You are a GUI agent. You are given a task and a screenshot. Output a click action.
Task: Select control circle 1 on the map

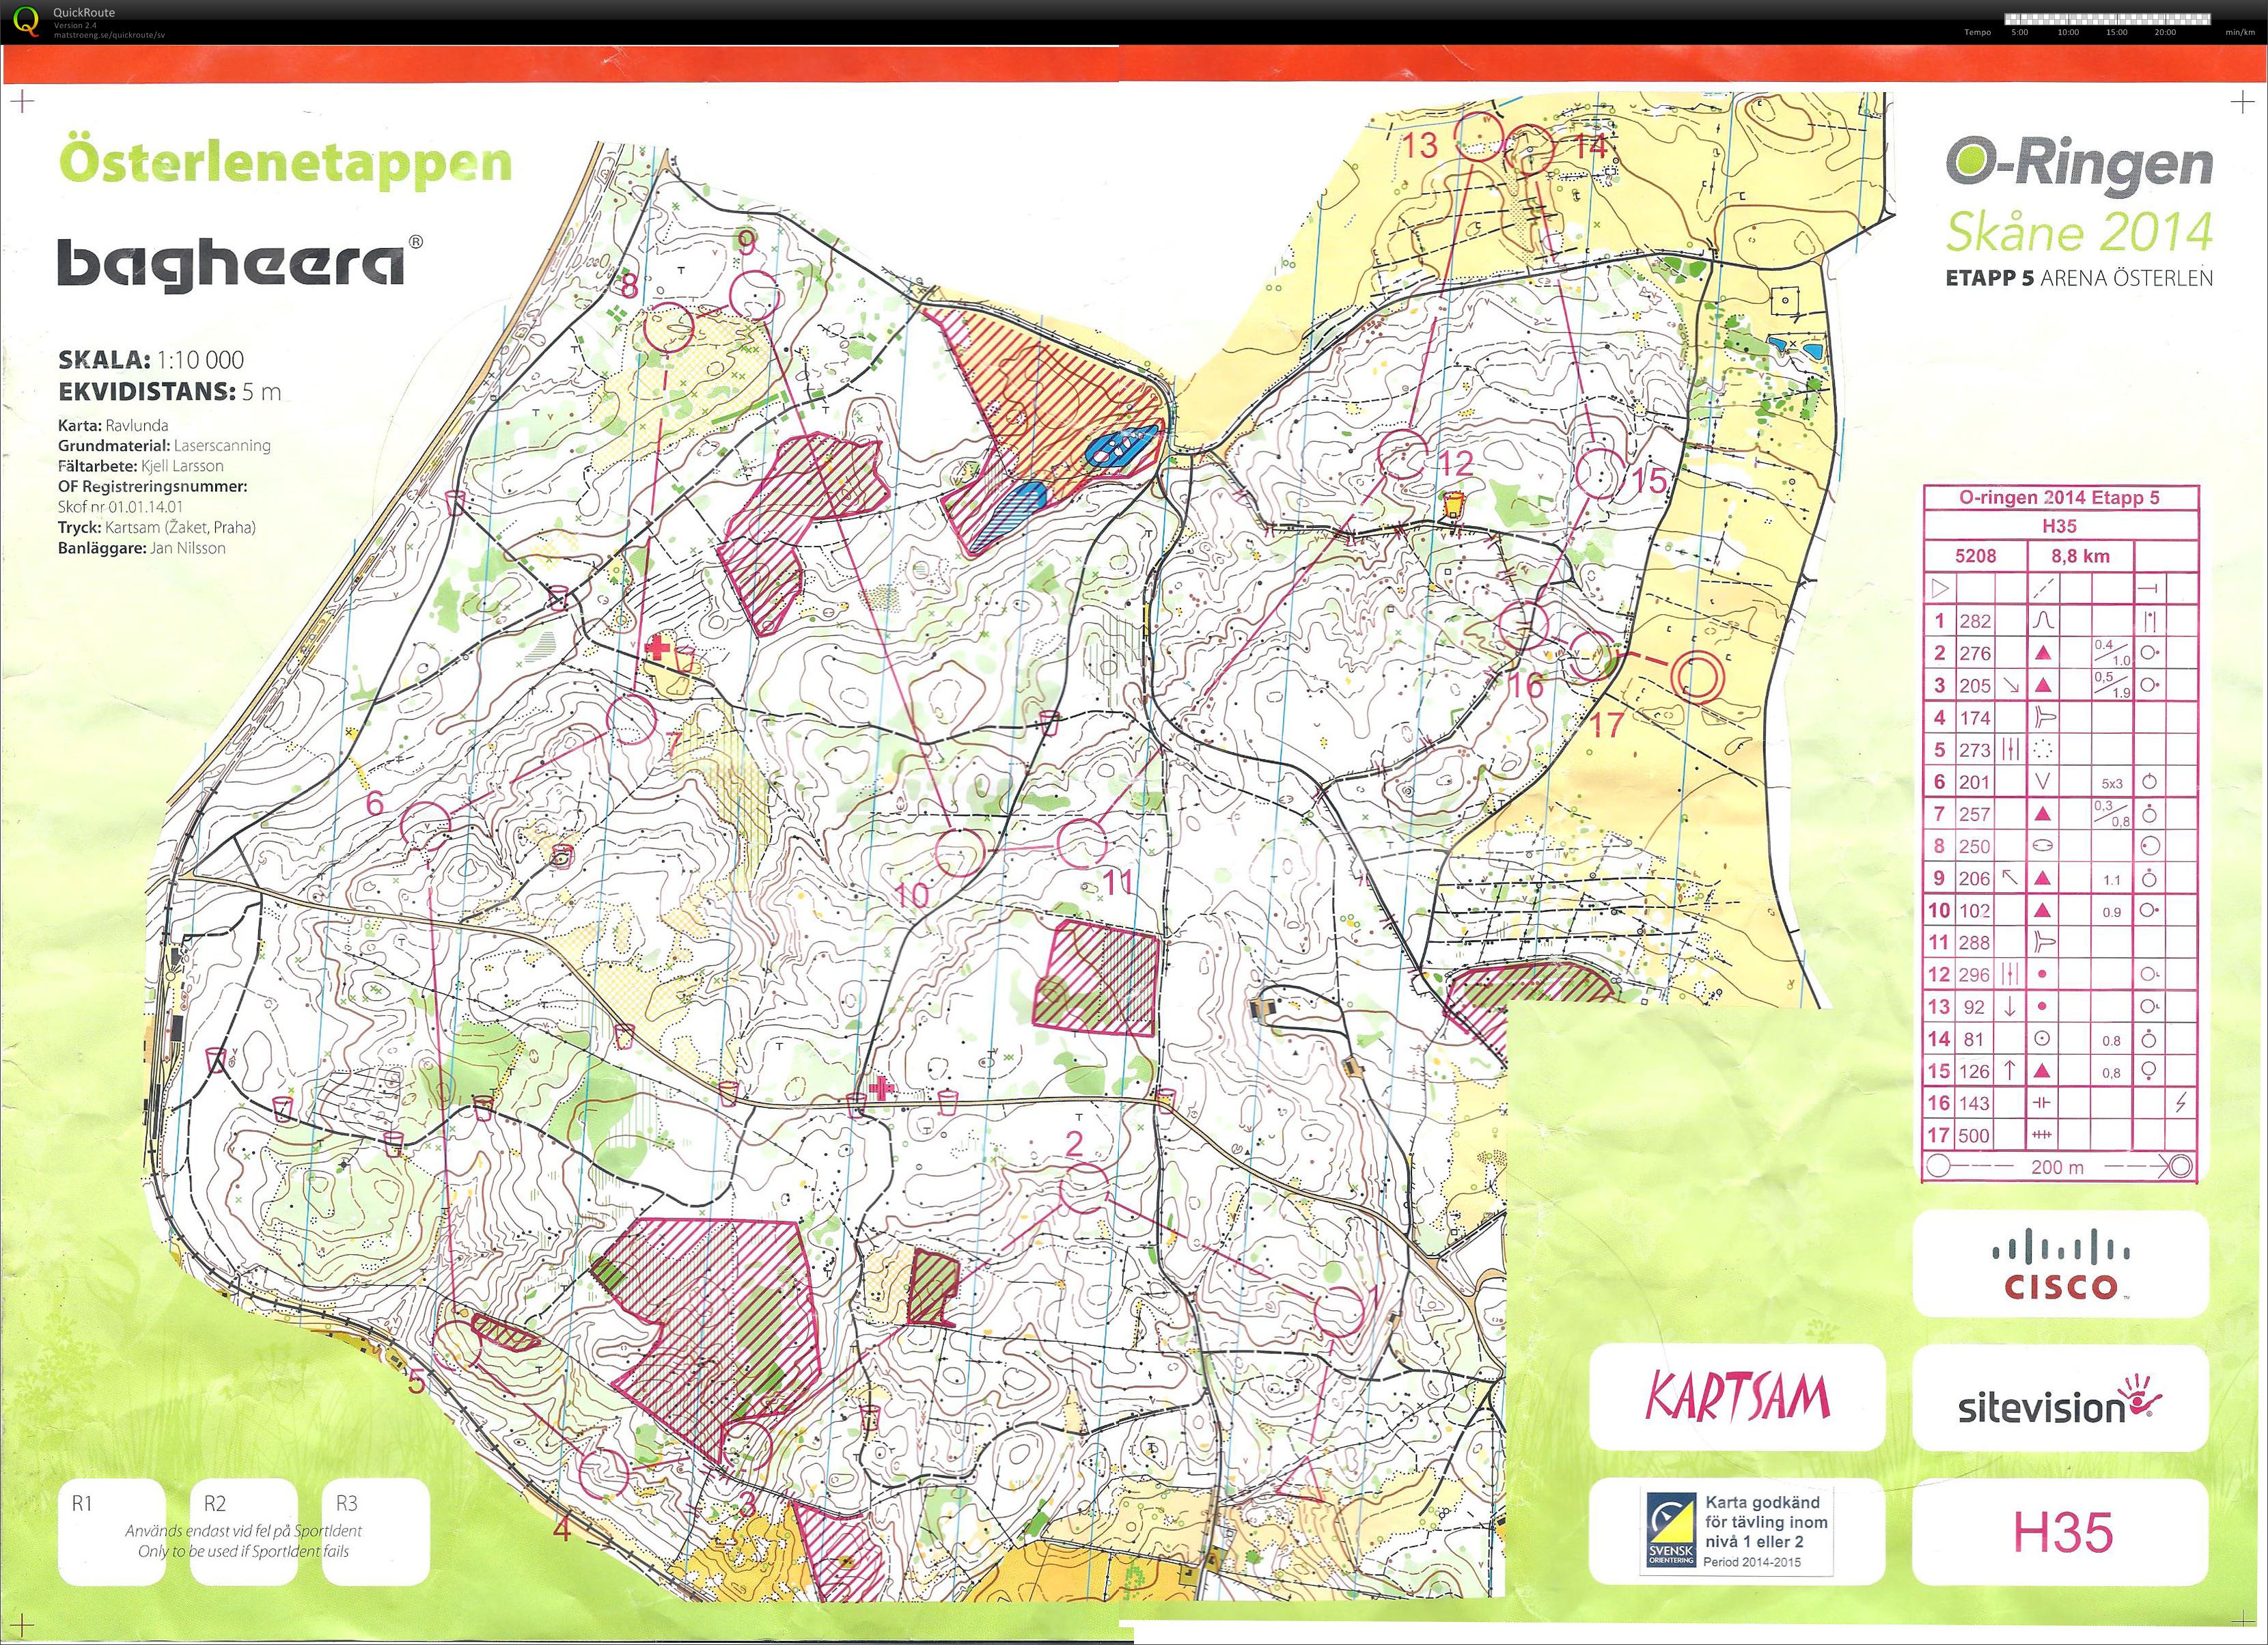[x=1339, y=1311]
